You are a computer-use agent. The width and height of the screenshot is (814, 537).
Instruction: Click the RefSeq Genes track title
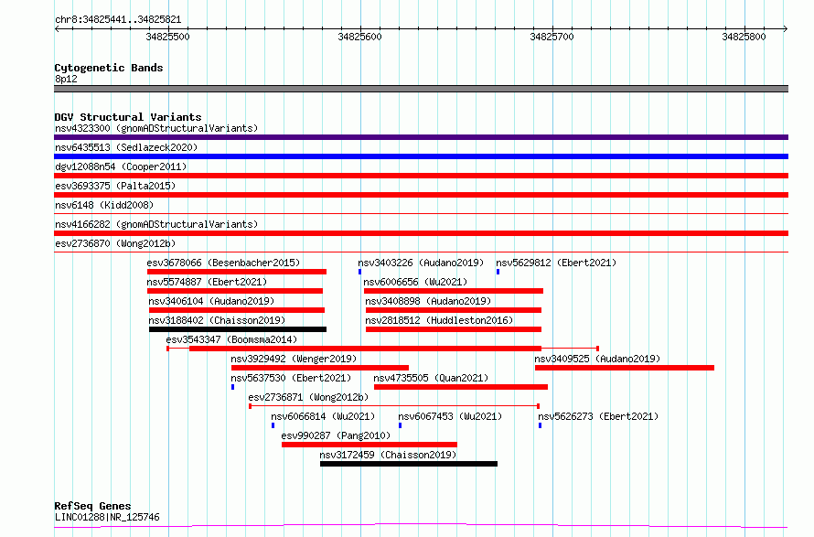tap(92, 506)
